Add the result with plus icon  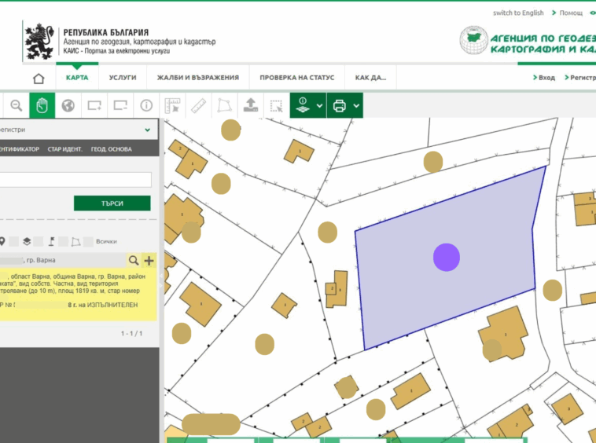[149, 261]
